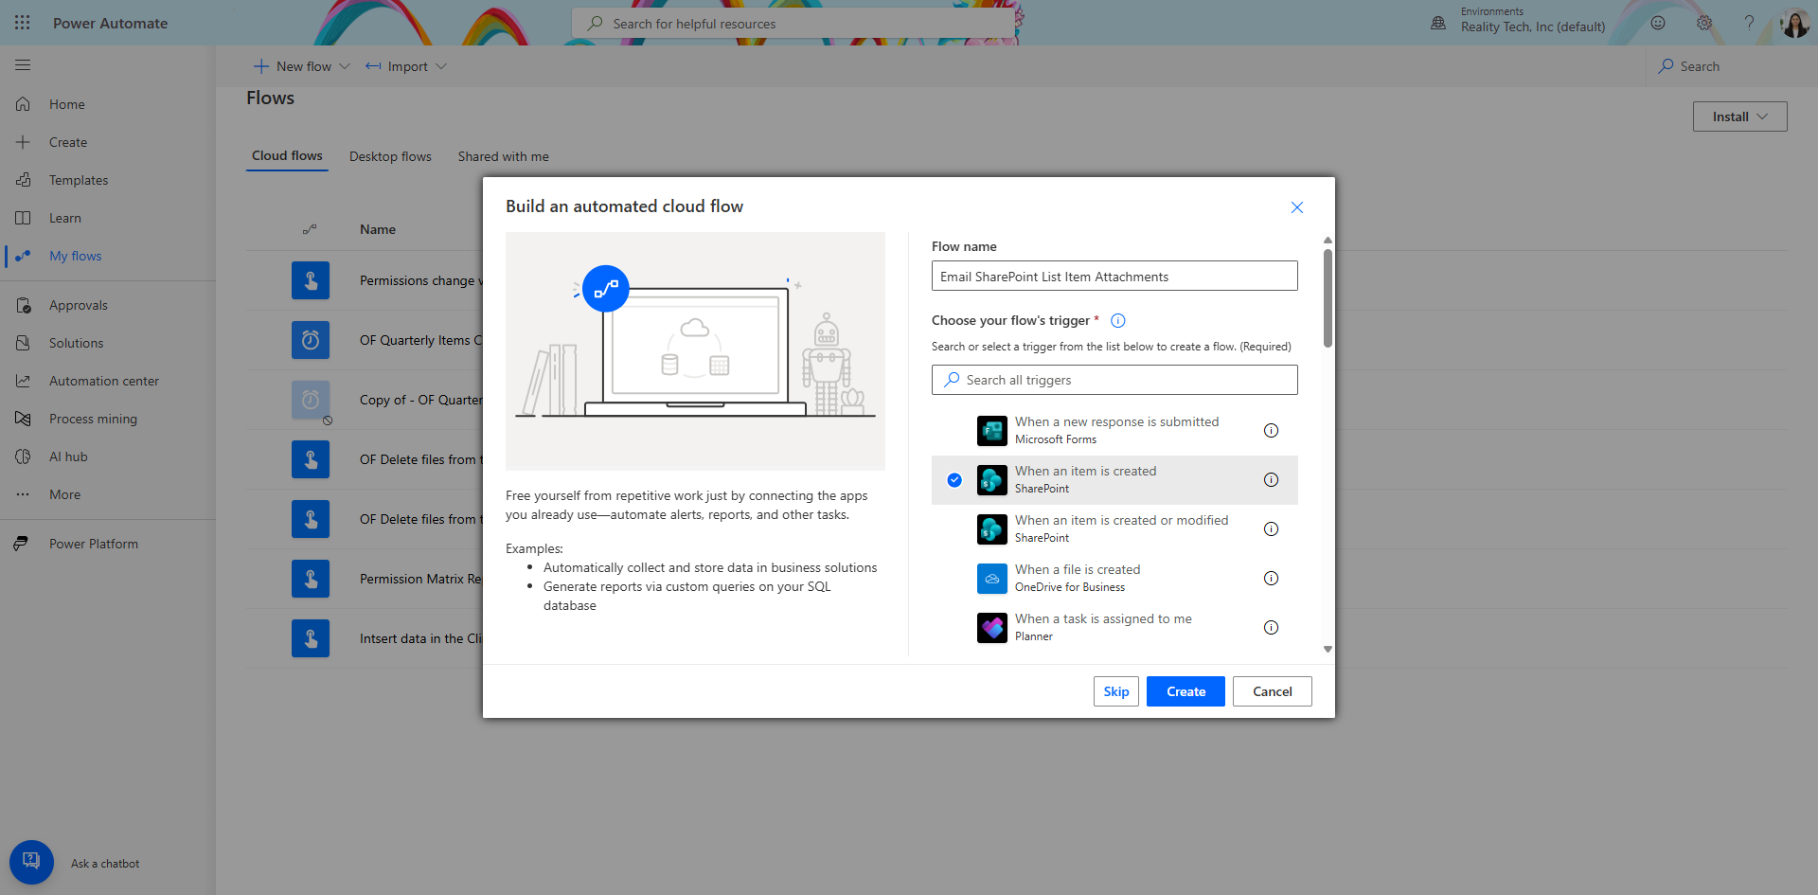The height and width of the screenshot is (895, 1818).
Task: Click the OF Quarterly Items flow clock icon
Action: [311, 340]
